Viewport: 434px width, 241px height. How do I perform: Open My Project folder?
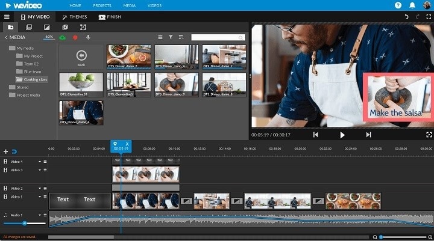(x=30, y=56)
